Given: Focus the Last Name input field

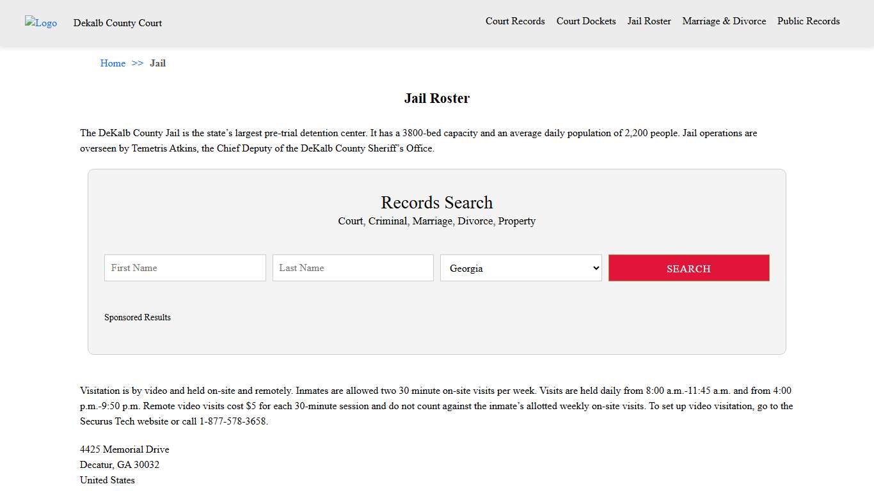Looking at the screenshot, I should click(x=353, y=268).
